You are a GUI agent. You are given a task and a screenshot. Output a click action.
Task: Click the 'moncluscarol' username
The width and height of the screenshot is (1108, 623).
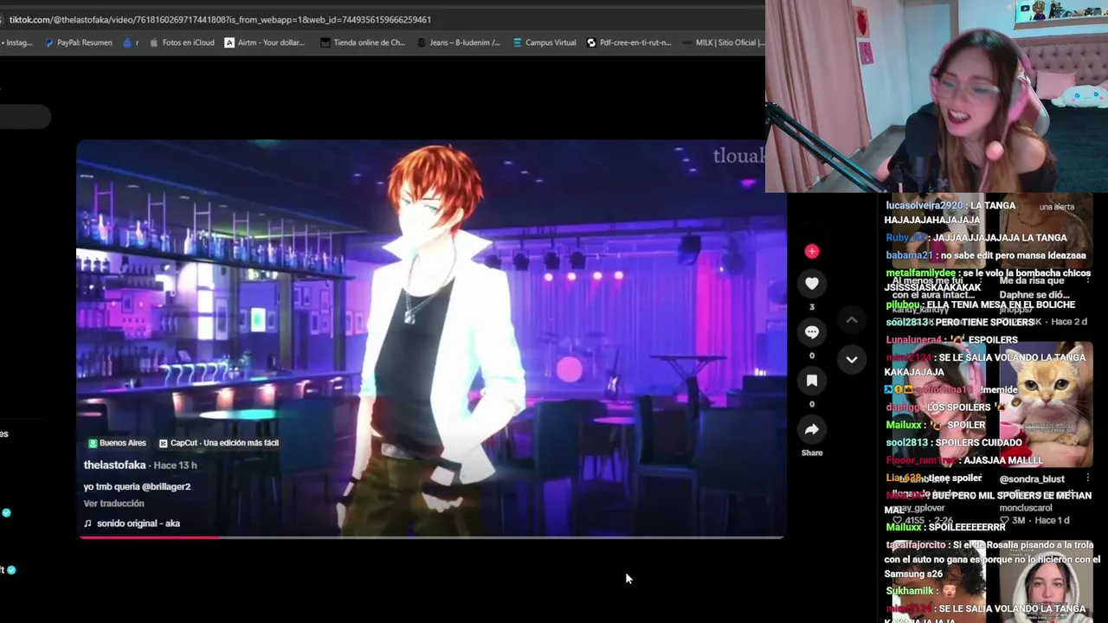point(1024,508)
